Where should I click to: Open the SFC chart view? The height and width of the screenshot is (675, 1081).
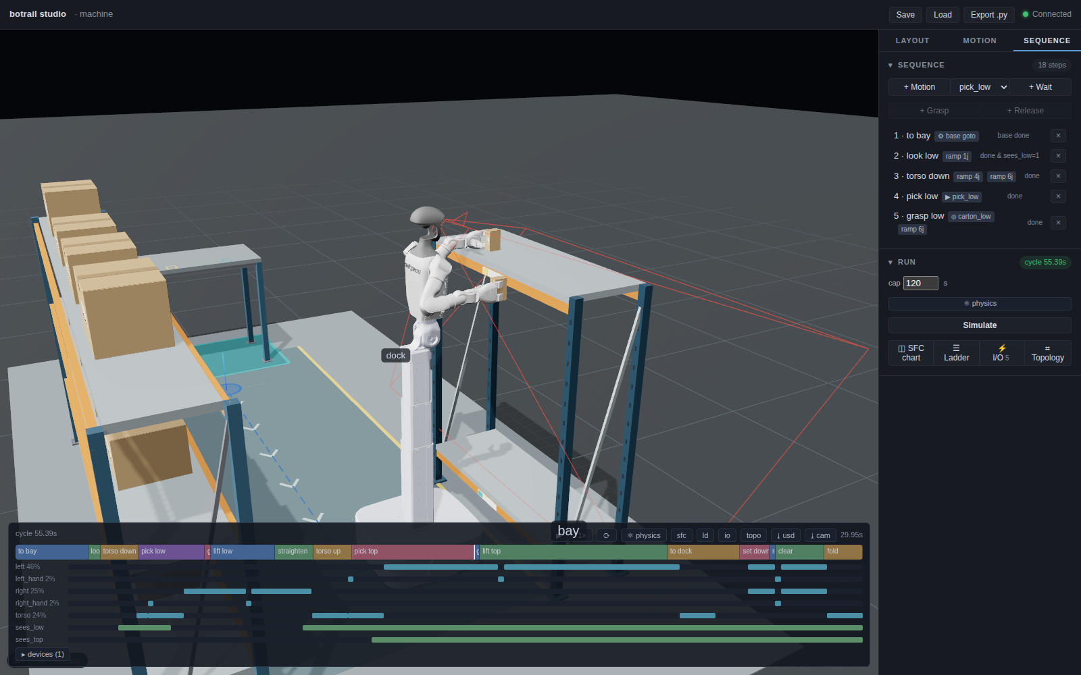pyautogui.click(x=911, y=353)
